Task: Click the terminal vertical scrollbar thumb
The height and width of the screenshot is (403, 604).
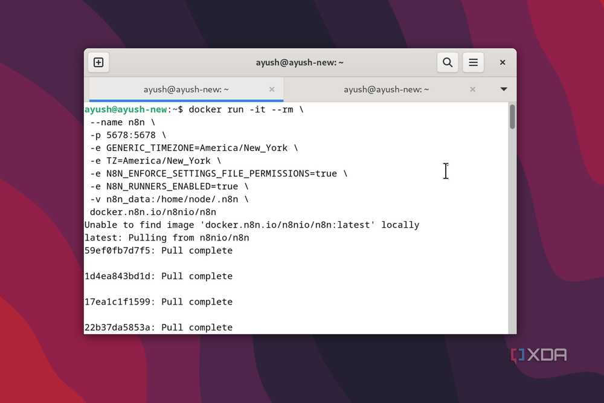Action: tap(512, 117)
